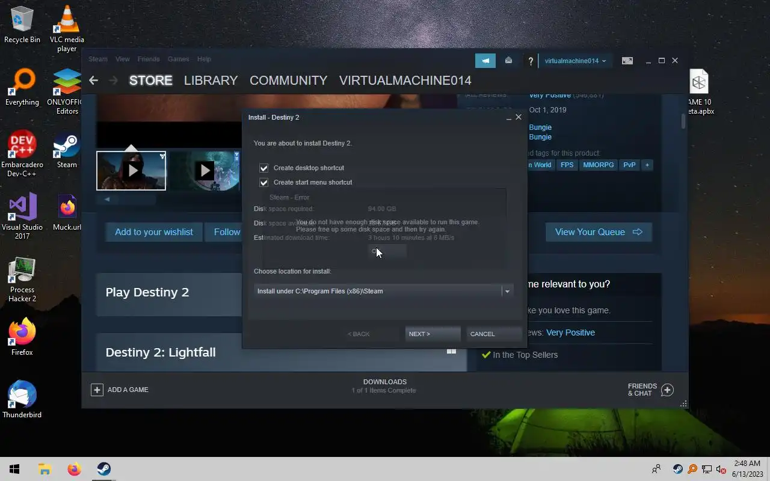770x481 pixels.
Task: Play the first trailer thumbnail
Action: (131, 171)
